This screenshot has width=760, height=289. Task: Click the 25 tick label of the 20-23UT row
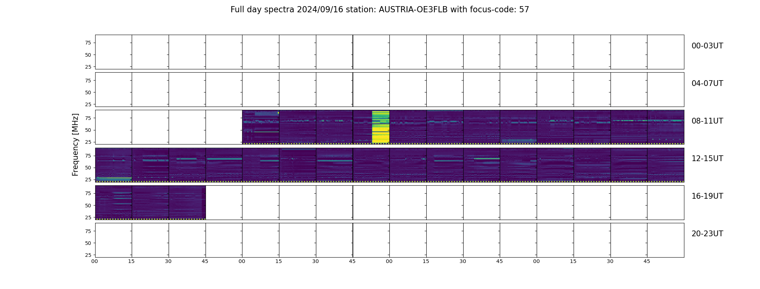(88, 255)
